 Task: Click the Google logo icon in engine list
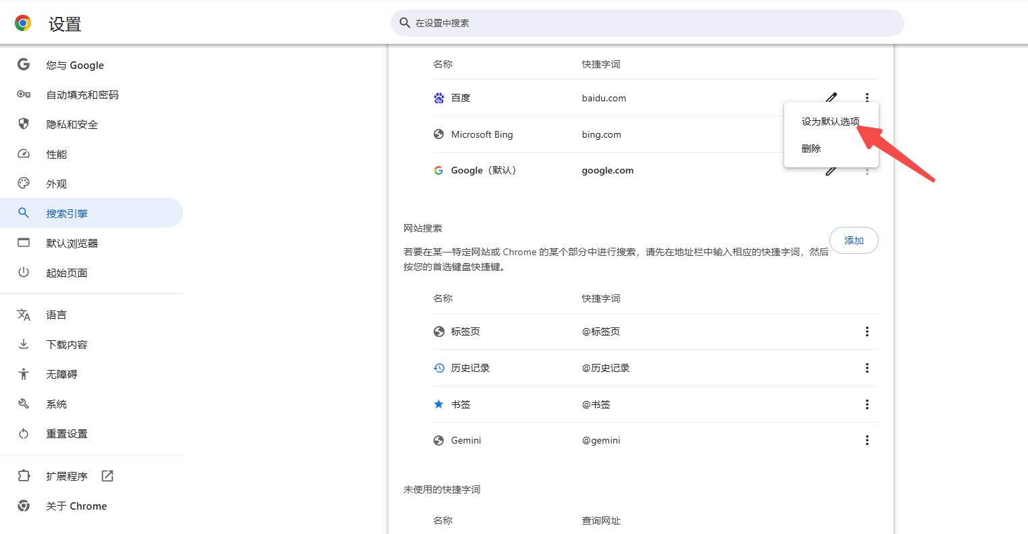click(439, 171)
